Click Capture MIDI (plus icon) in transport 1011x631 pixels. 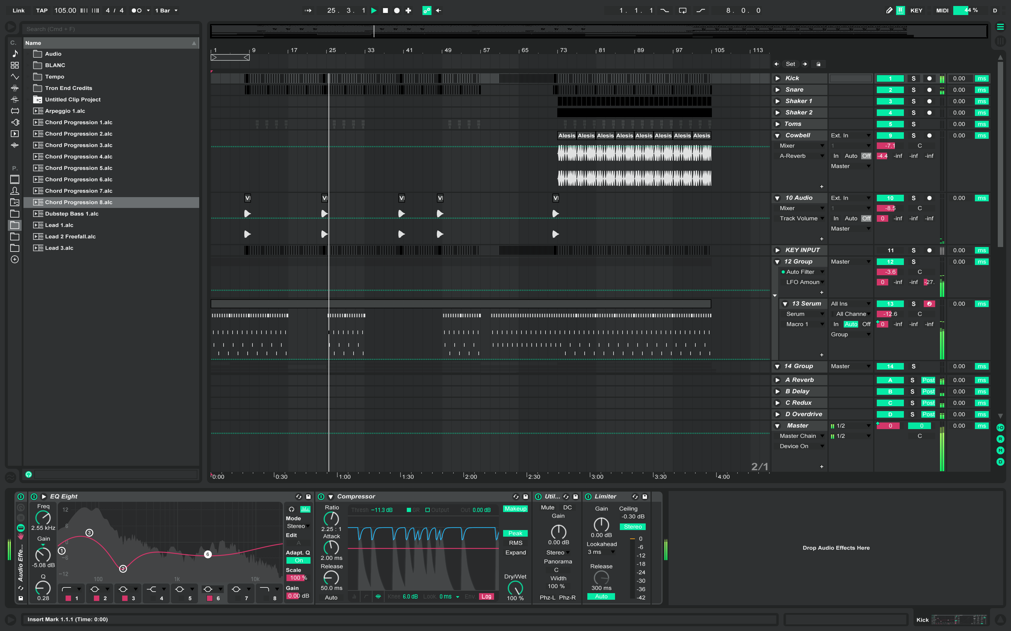click(x=408, y=11)
